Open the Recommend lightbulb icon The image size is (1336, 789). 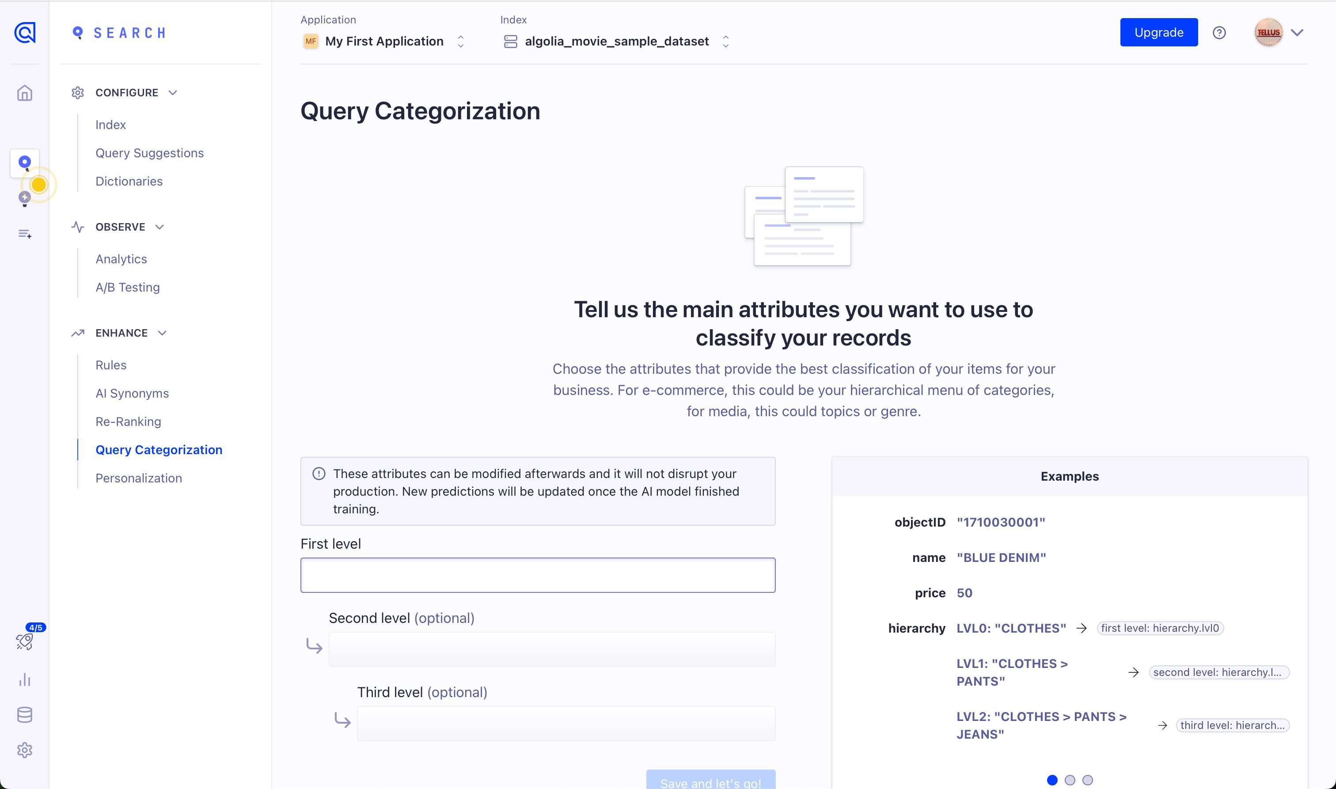click(24, 199)
